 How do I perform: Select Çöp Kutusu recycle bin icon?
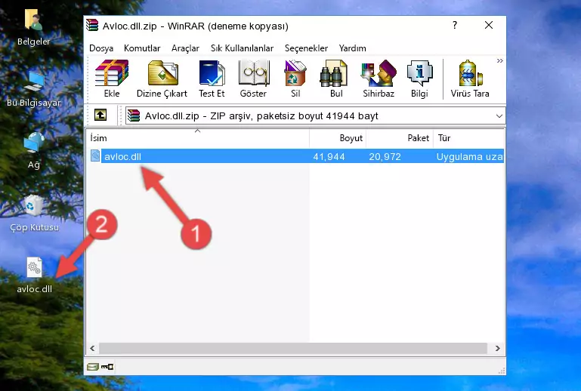point(34,214)
